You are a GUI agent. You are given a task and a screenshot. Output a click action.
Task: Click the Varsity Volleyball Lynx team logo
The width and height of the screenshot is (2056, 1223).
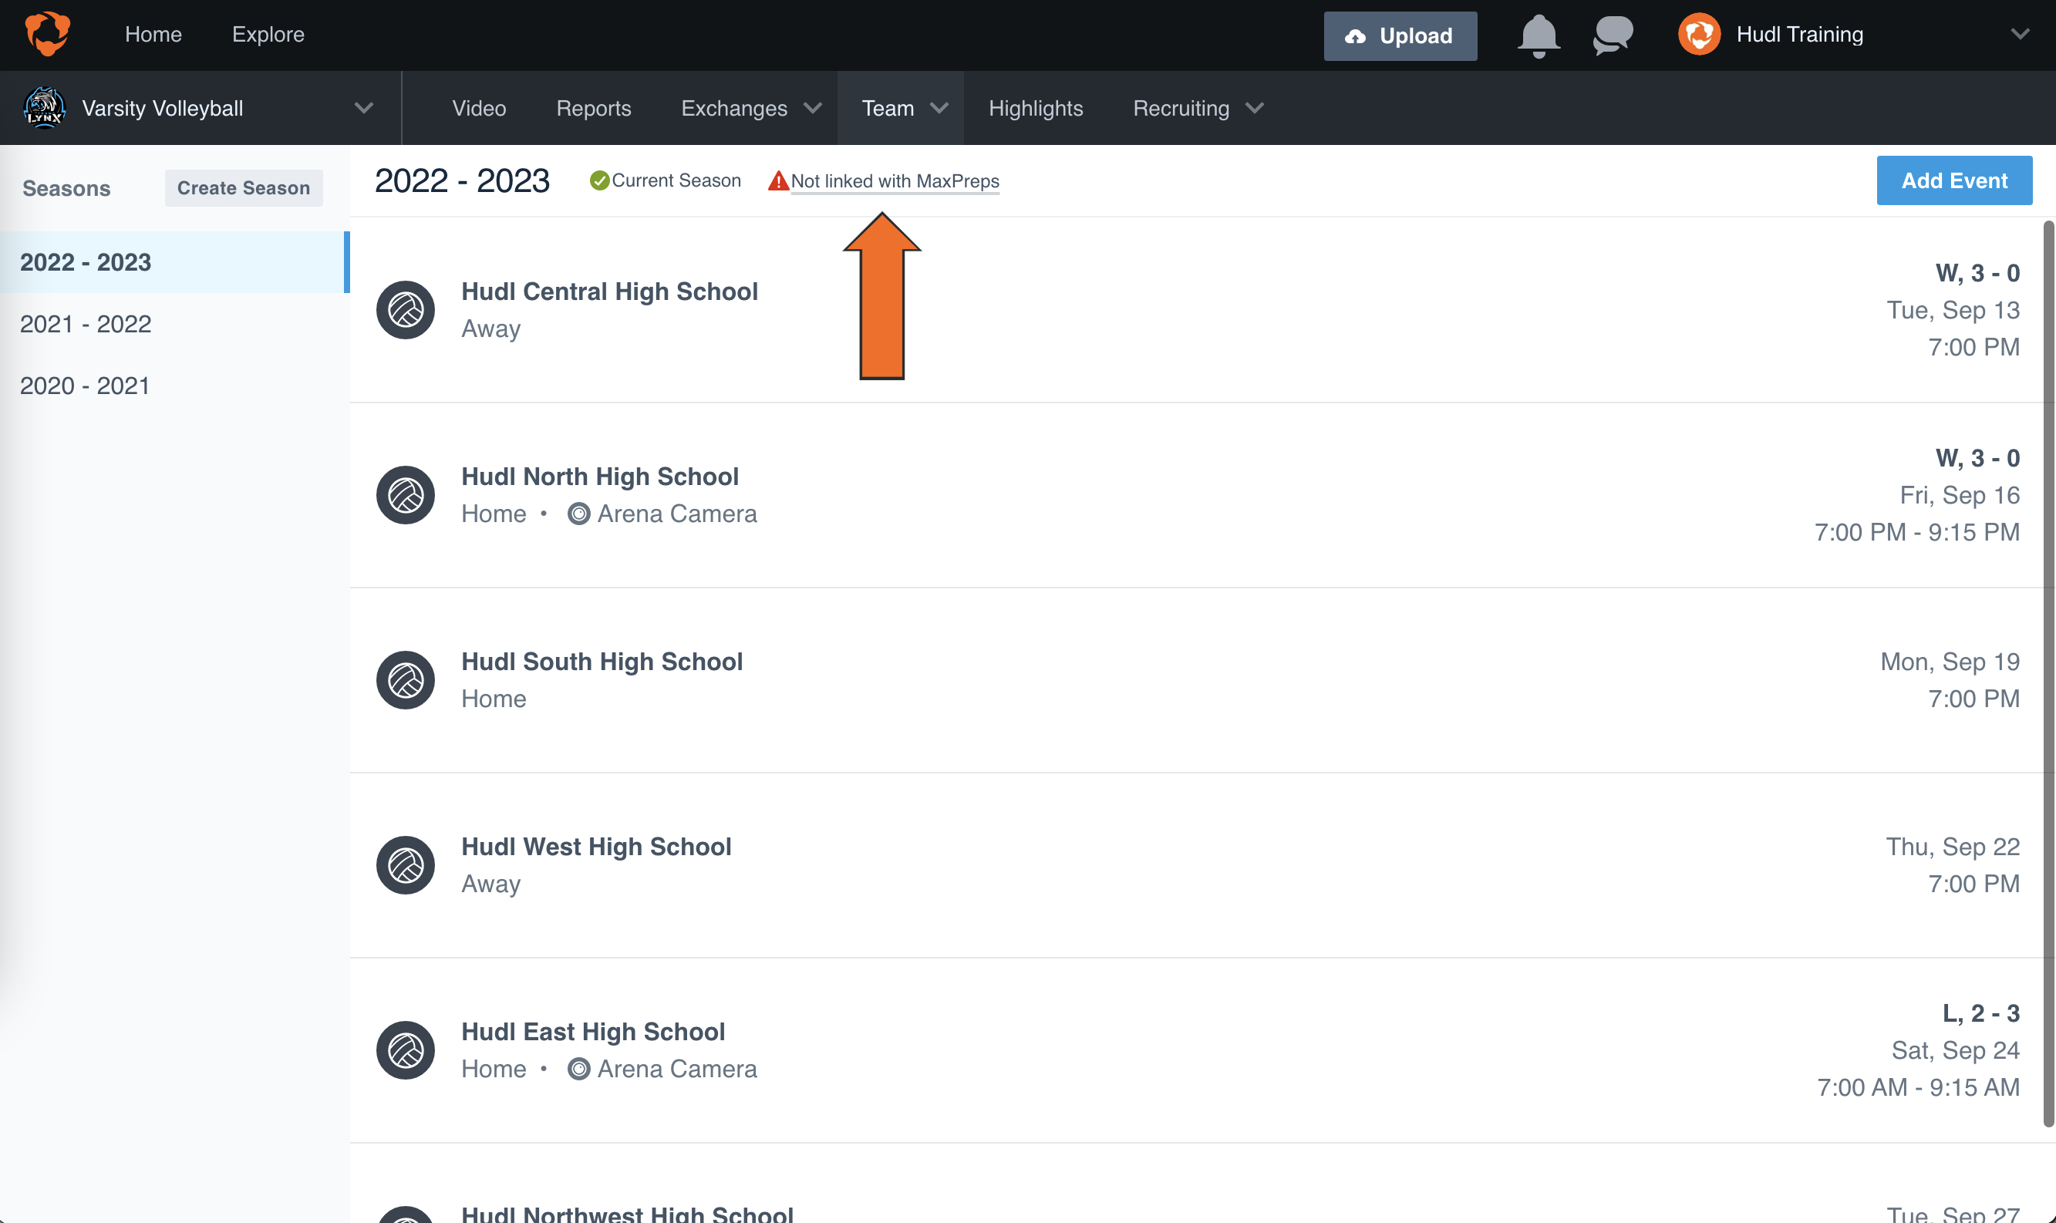coord(45,108)
